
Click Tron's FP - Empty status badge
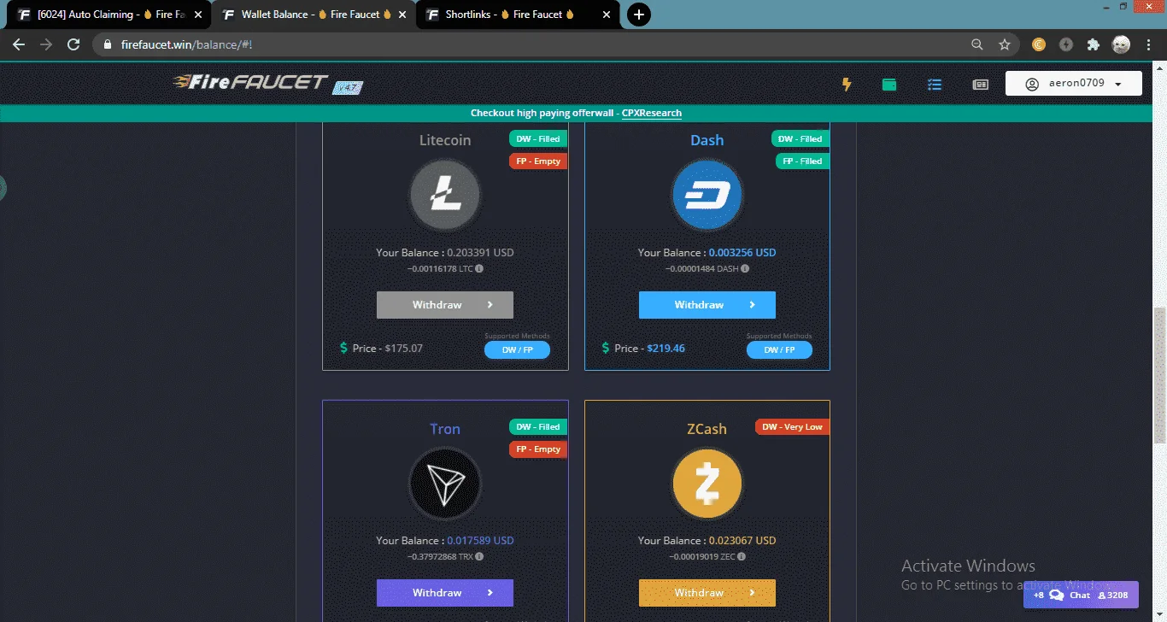point(538,449)
